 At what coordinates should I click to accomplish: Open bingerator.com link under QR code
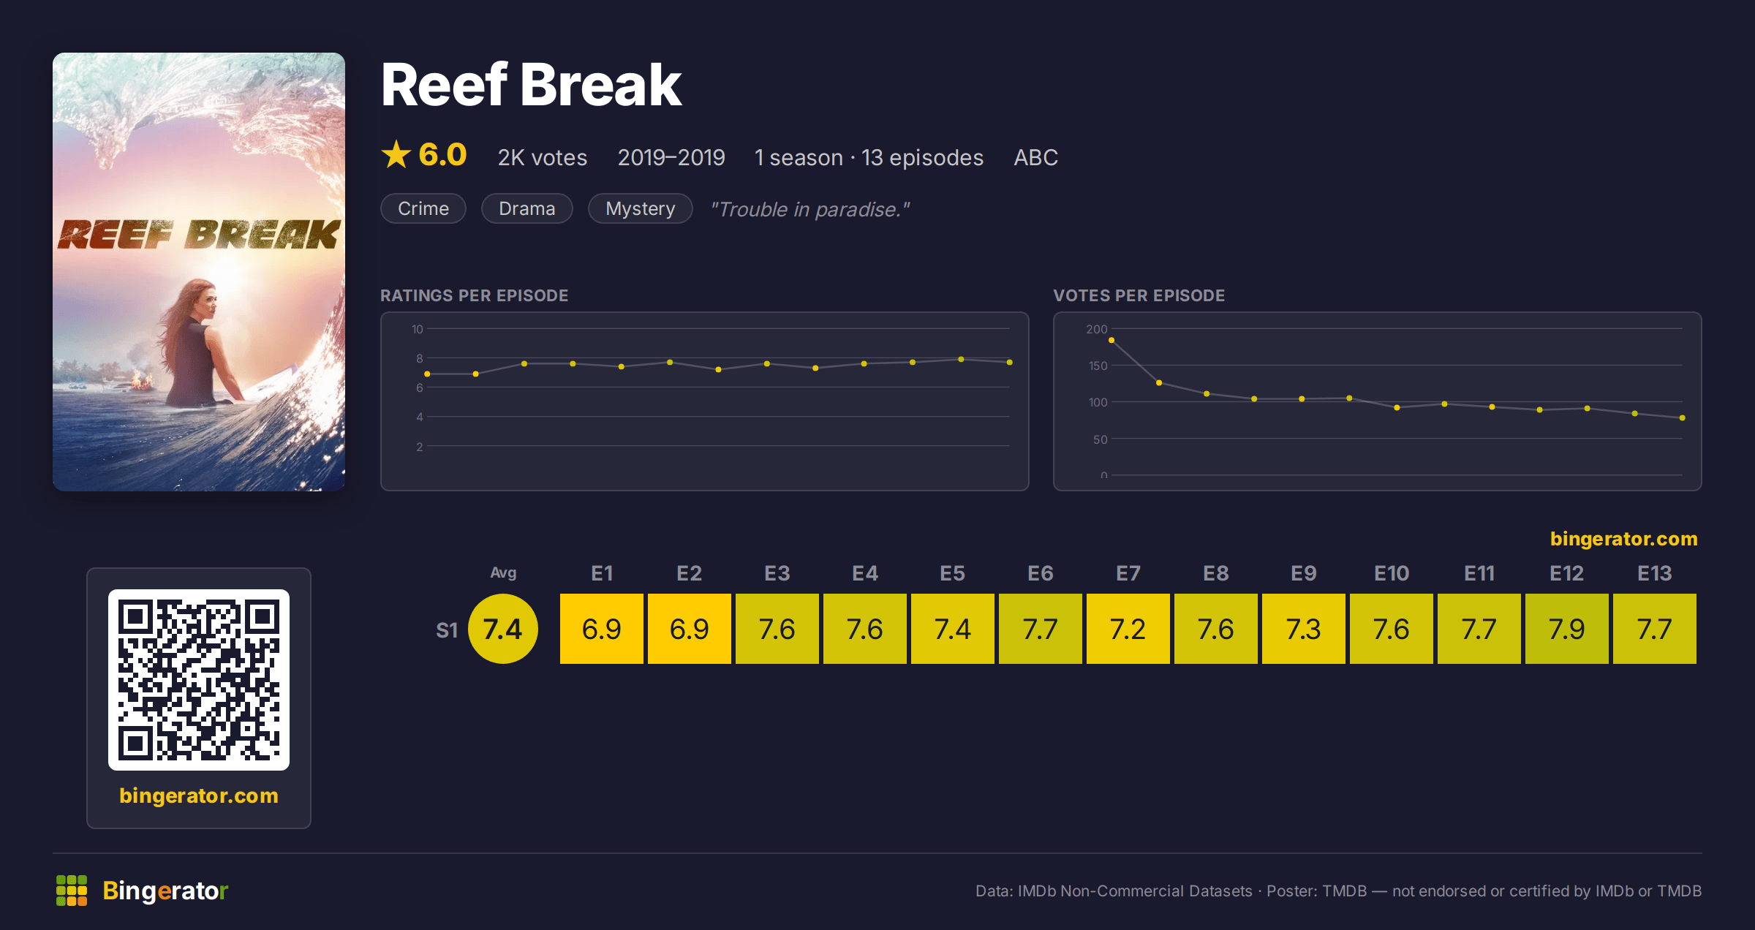click(199, 795)
